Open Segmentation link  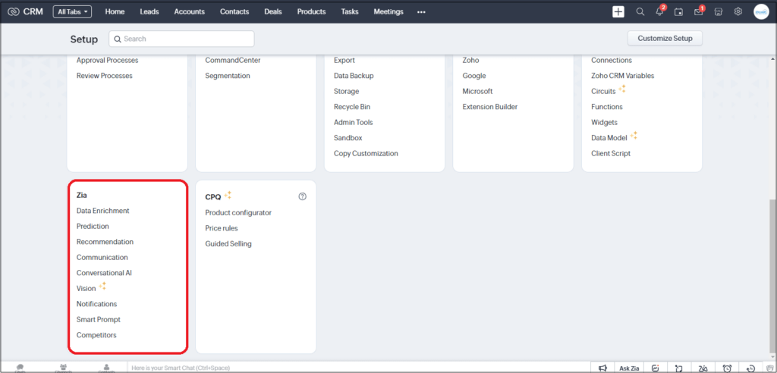(228, 76)
